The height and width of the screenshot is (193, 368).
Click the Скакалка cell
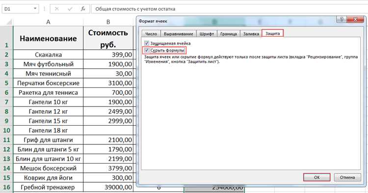click(x=48, y=55)
